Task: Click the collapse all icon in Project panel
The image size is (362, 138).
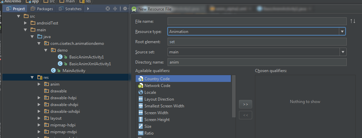Action: [115, 9]
